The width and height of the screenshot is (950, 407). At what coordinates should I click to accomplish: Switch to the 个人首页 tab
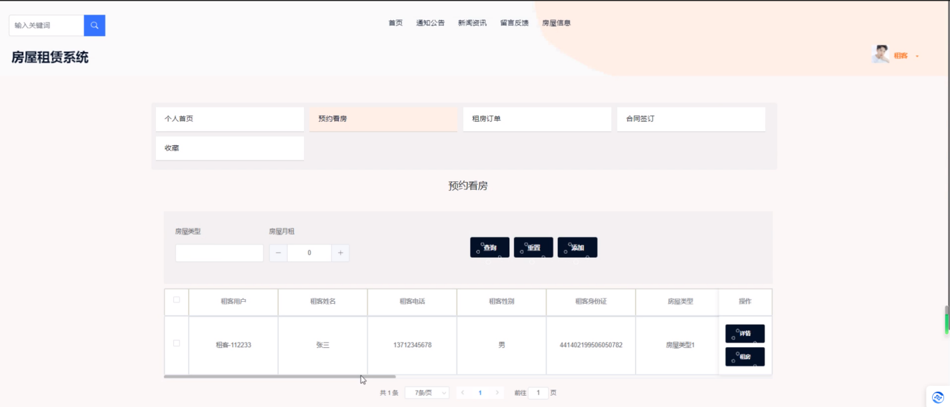pyautogui.click(x=230, y=119)
